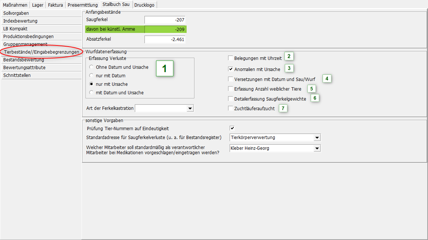The width and height of the screenshot is (428, 240).
Task: Click the Absatzferkel input field
Action: (x=165, y=39)
